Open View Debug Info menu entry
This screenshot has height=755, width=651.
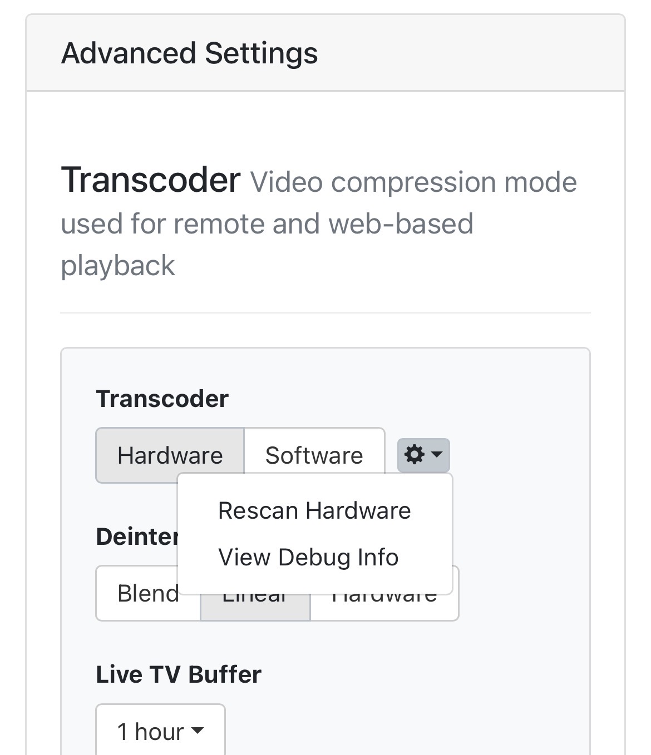308,557
